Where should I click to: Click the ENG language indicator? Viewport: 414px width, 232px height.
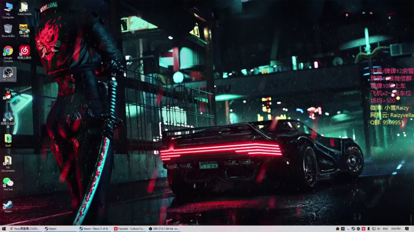385,229
